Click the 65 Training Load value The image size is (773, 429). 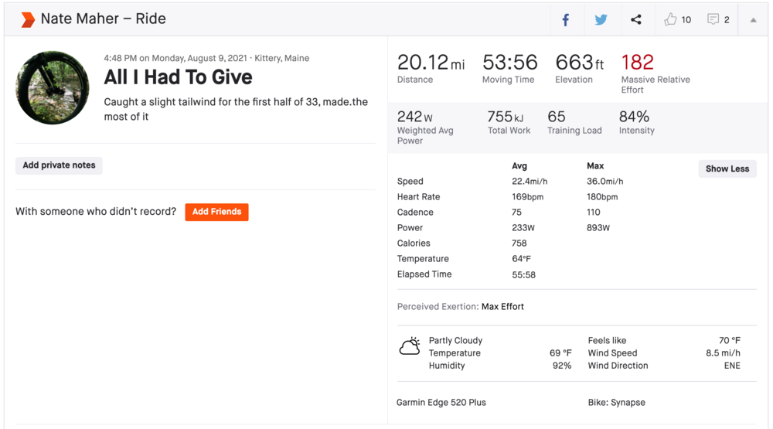tap(557, 117)
